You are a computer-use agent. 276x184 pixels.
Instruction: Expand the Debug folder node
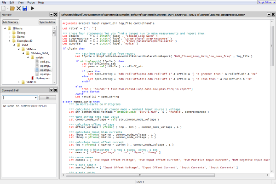10,33
